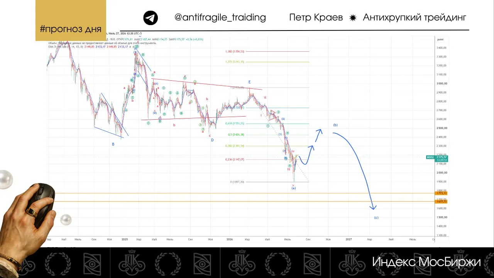
Task: Open the #прогноз дня tag
Action: point(71,29)
